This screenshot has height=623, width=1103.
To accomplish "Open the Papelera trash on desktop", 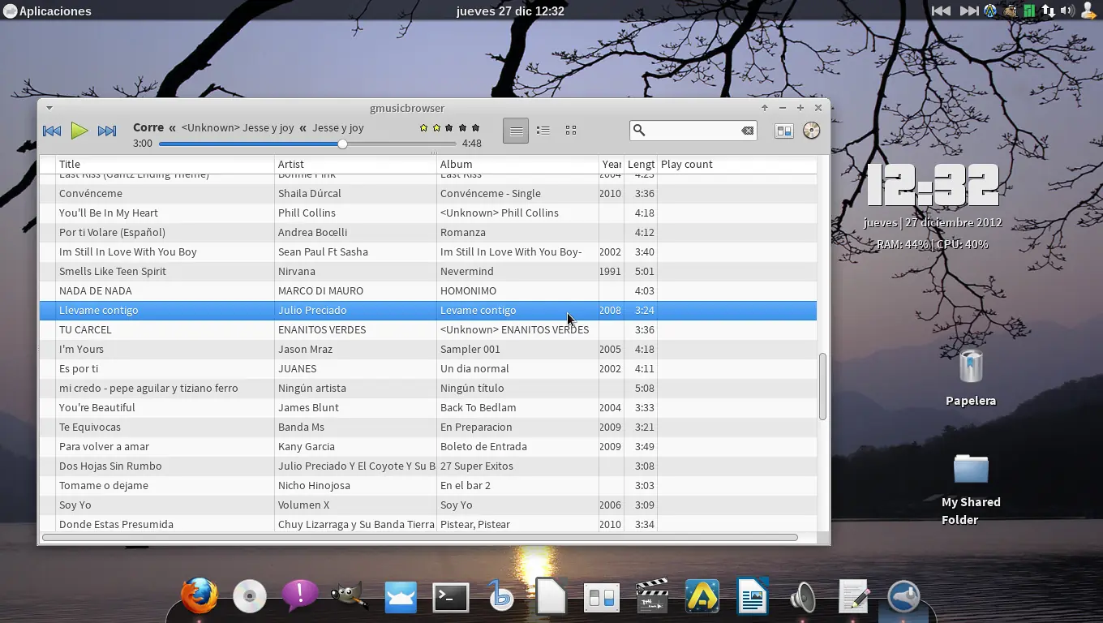I will click(971, 376).
